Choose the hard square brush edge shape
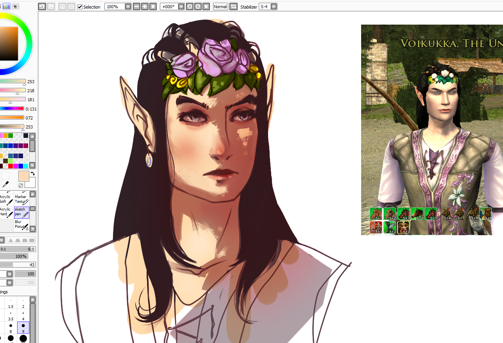Image resolution: width=503 pixels, height=343 pixels. pyautogui.click(x=32, y=240)
